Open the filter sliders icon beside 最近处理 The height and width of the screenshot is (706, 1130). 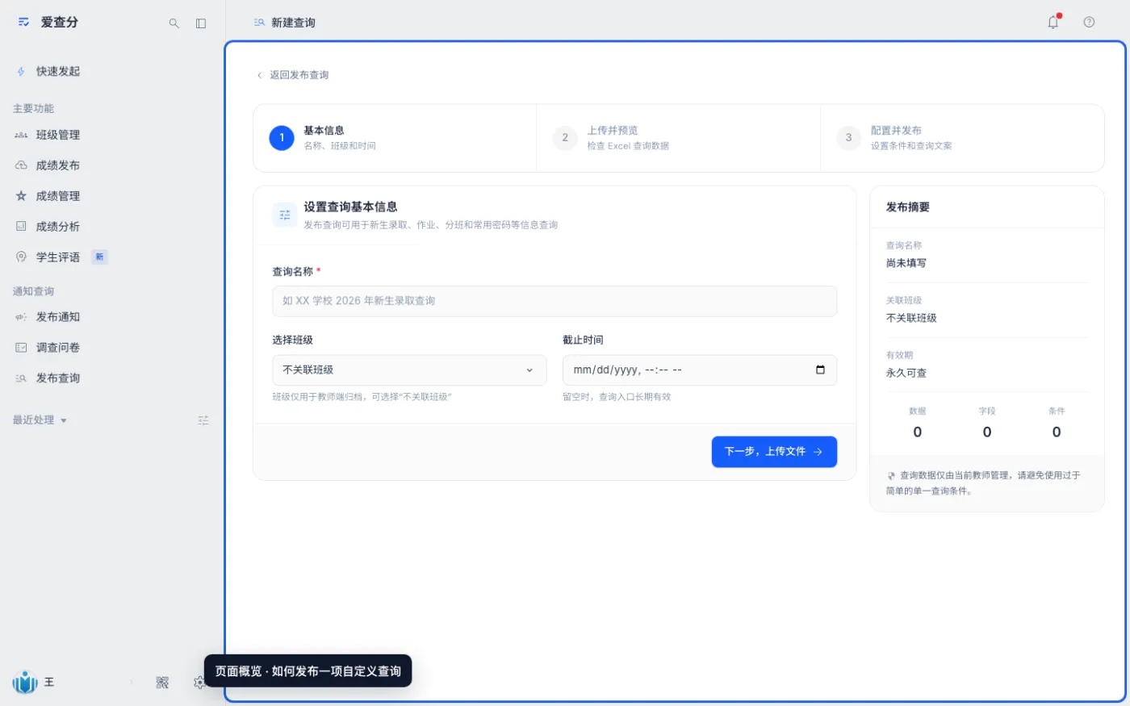[x=203, y=420]
